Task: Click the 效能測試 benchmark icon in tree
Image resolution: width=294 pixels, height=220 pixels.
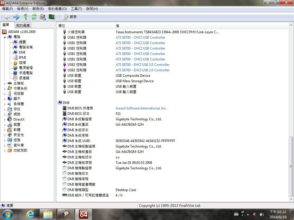Action: pyautogui.click(x=10, y=150)
